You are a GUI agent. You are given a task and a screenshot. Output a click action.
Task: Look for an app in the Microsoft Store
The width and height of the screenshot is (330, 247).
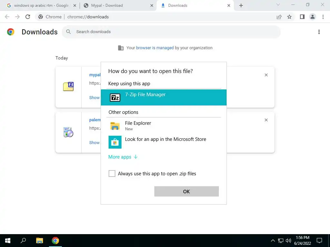tap(163, 142)
